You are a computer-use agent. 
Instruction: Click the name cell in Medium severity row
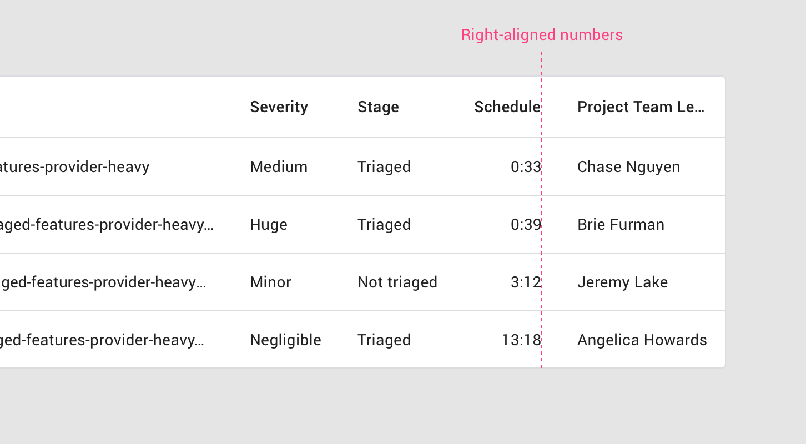click(x=75, y=167)
